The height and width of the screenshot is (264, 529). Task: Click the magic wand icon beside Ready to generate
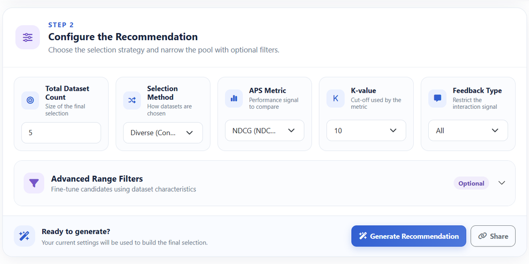pyautogui.click(x=24, y=236)
